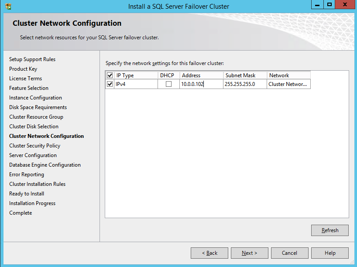357x267 pixels.
Task: Click the SQL Server setup icon in title bar
Action: [x=8, y=7]
